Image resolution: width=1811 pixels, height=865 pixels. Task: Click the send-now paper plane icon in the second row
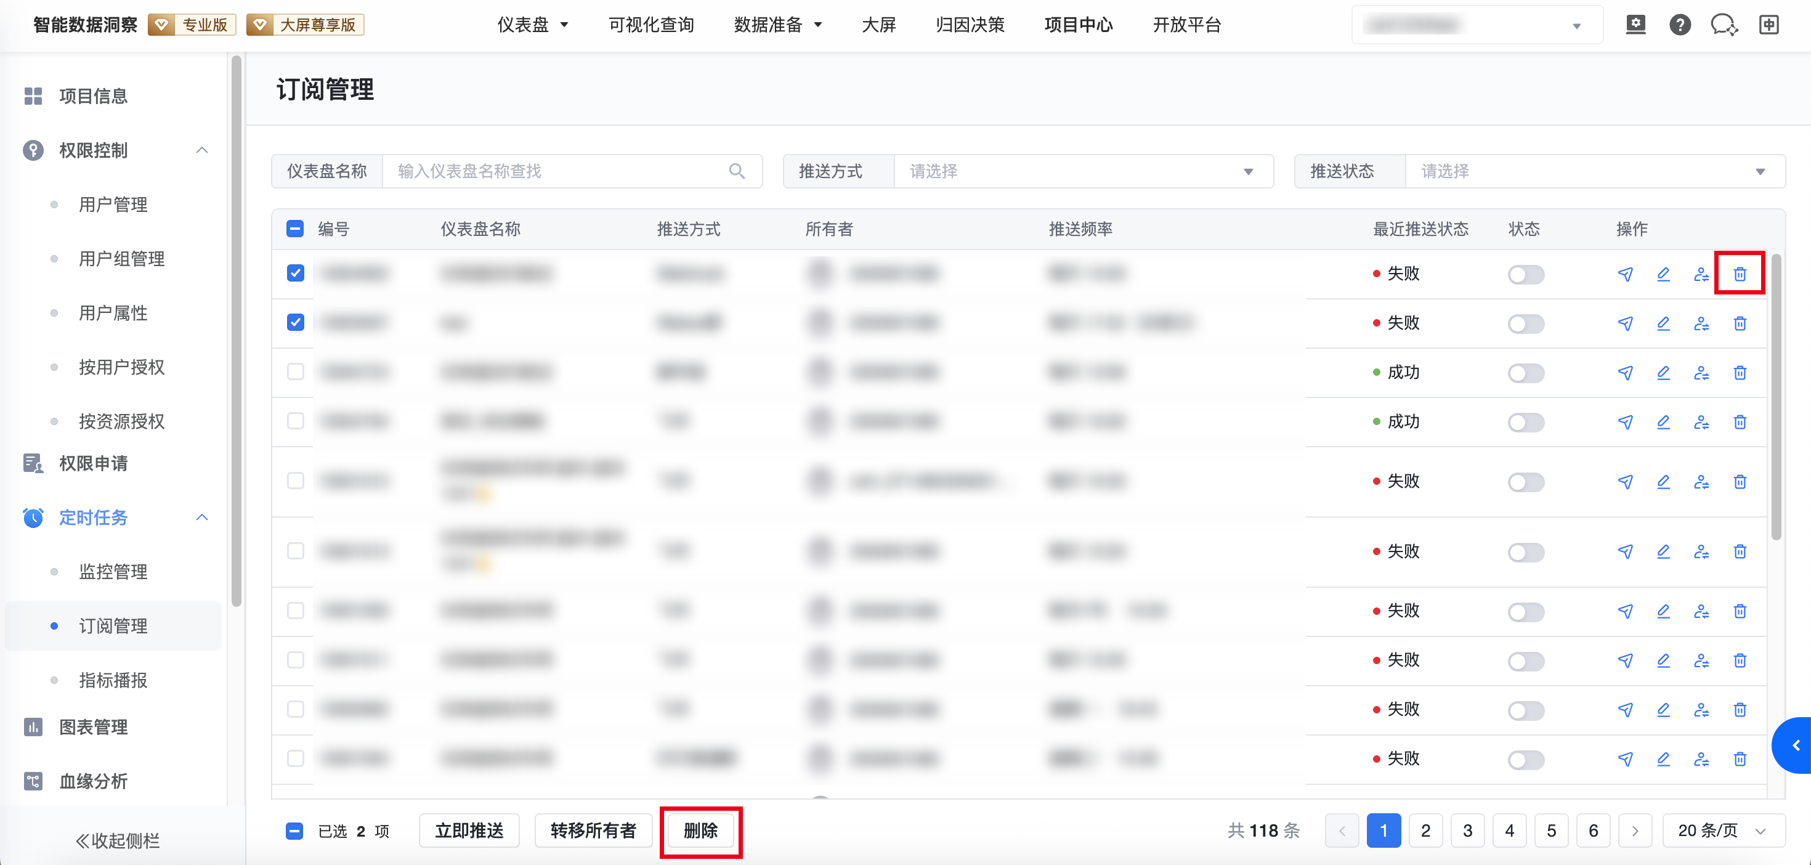point(1625,323)
